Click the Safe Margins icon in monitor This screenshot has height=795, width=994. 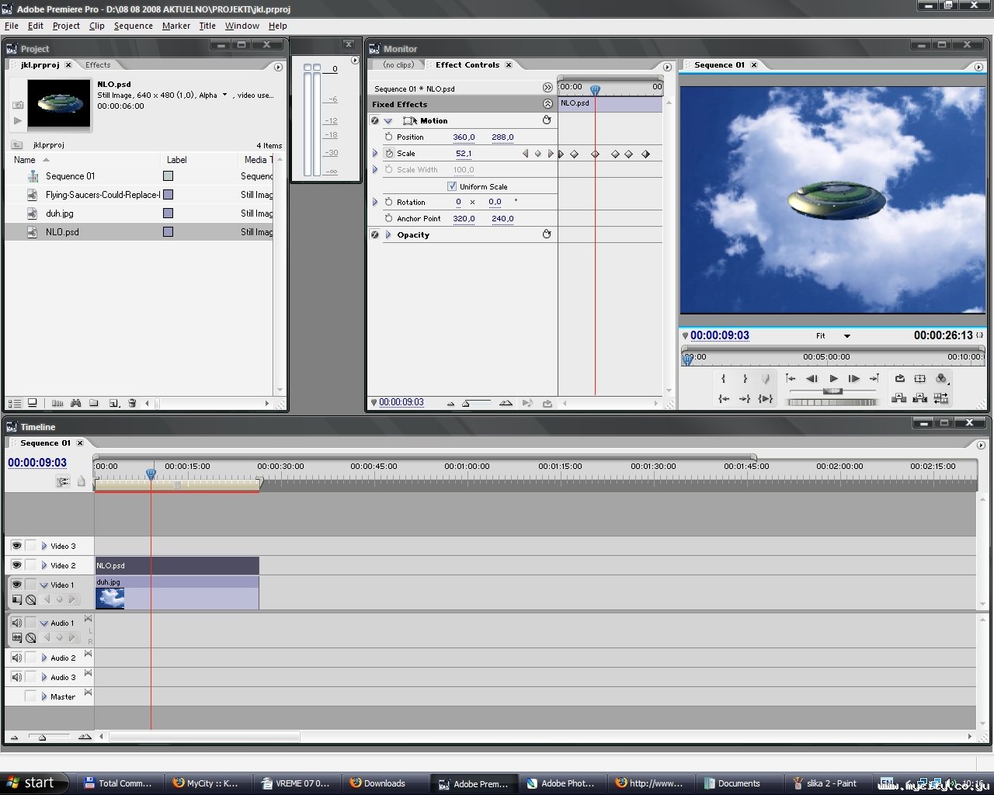920,379
